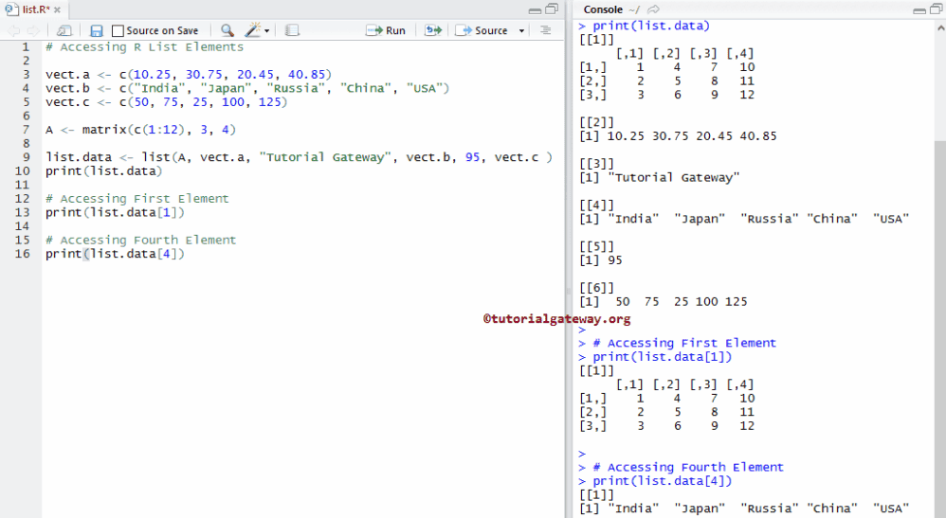Click the console scrollbar up arrow
Image resolution: width=946 pixels, height=518 pixels.
pos(940,27)
